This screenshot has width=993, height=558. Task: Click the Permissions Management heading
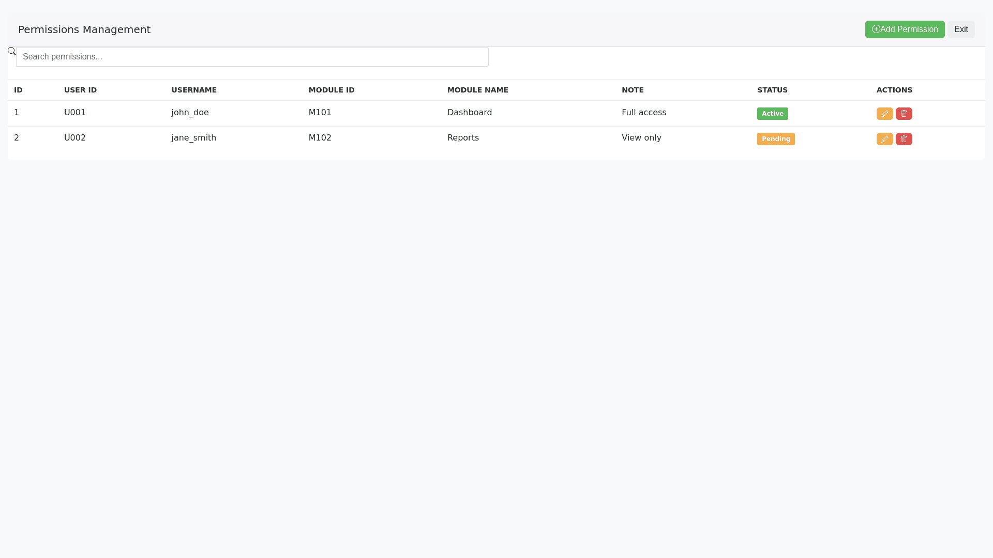tap(84, 29)
